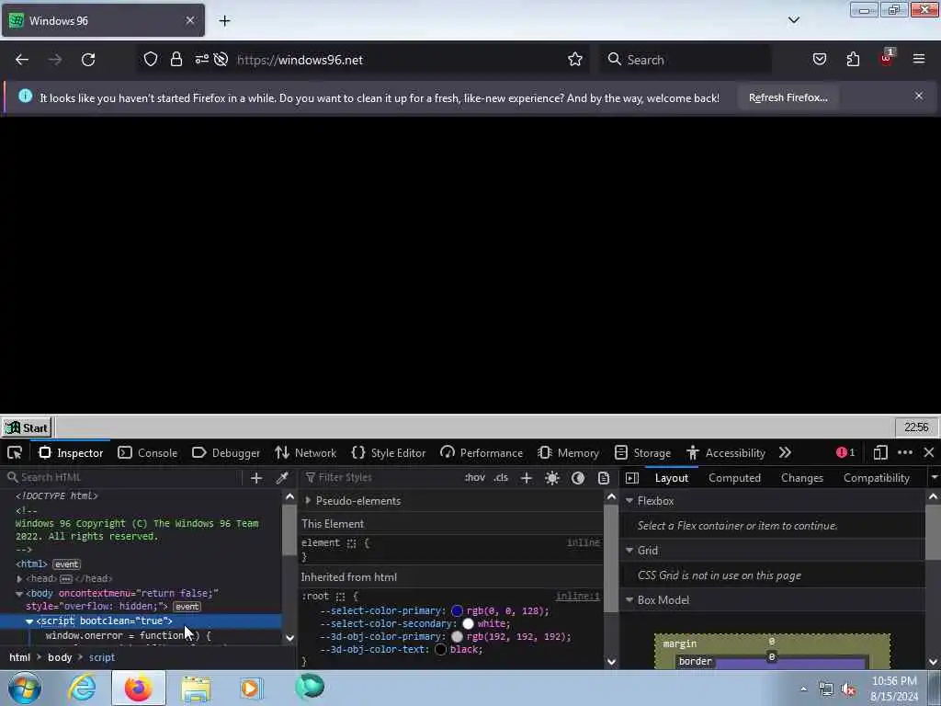Create new node with plus button
The height and width of the screenshot is (706, 941).
256,478
